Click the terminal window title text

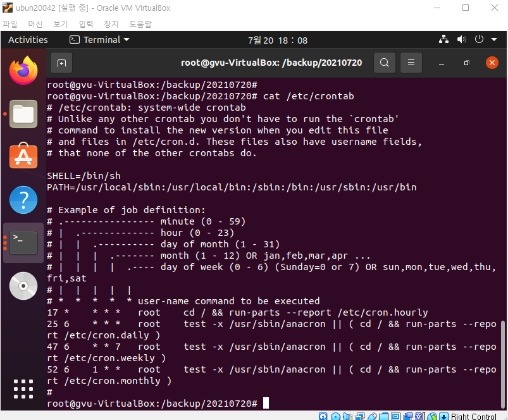(271, 63)
